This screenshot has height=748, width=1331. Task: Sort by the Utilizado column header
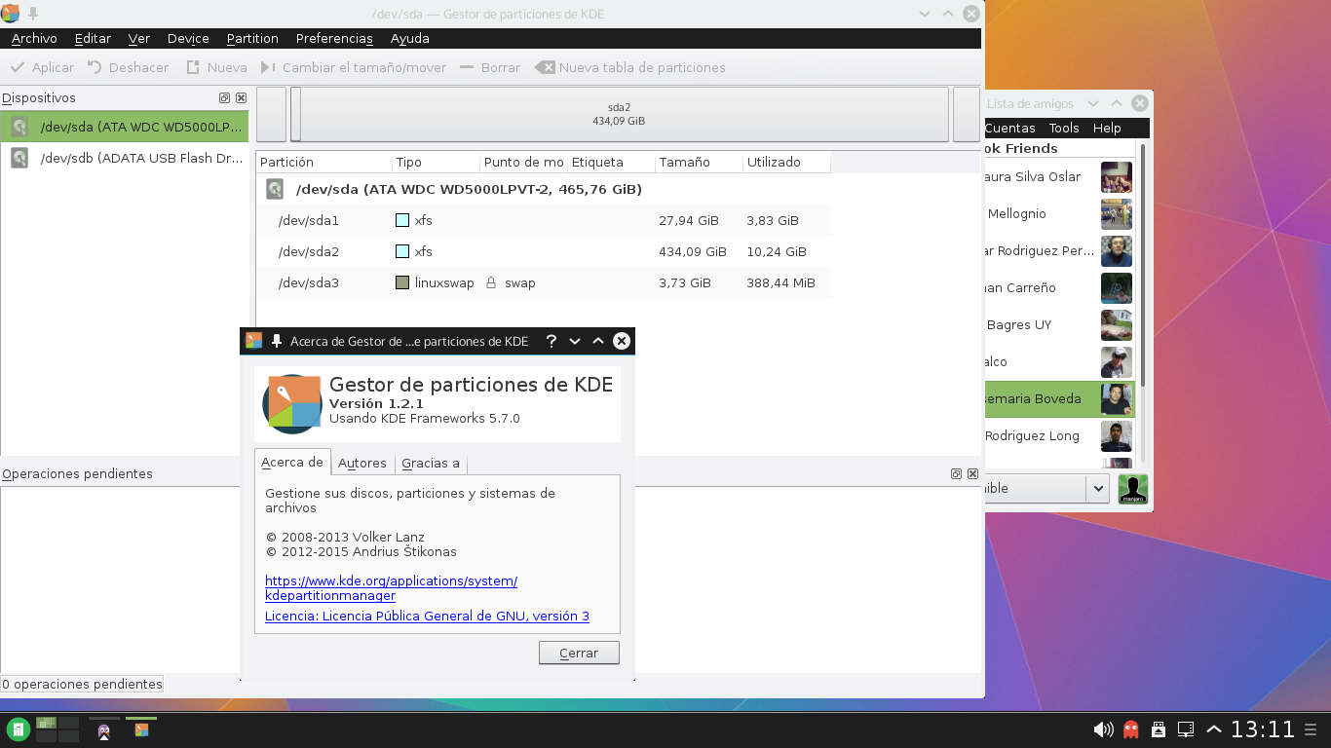[786, 162]
